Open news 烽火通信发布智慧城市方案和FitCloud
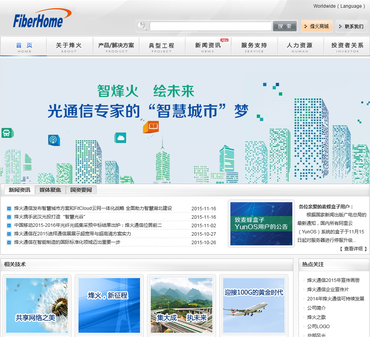Image resolution: width=370 pixels, height=337 pixels. pos(93,208)
